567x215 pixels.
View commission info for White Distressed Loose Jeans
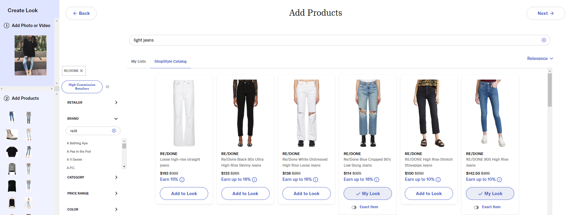point(316,180)
